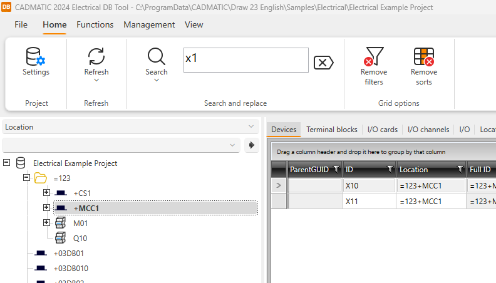Select the M01 tree label
The height and width of the screenshot is (283, 496).
80,224
